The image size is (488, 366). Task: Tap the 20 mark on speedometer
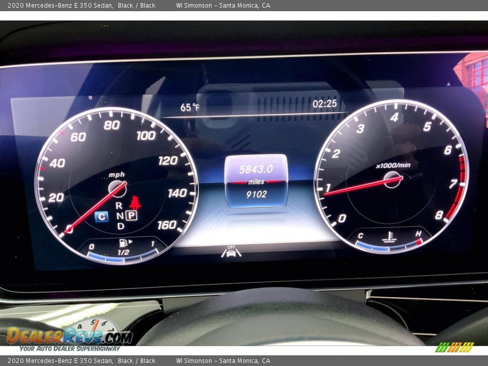(56, 198)
